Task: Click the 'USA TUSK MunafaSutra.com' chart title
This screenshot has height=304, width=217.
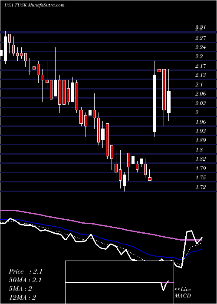Action: click(x=34, y=5)
